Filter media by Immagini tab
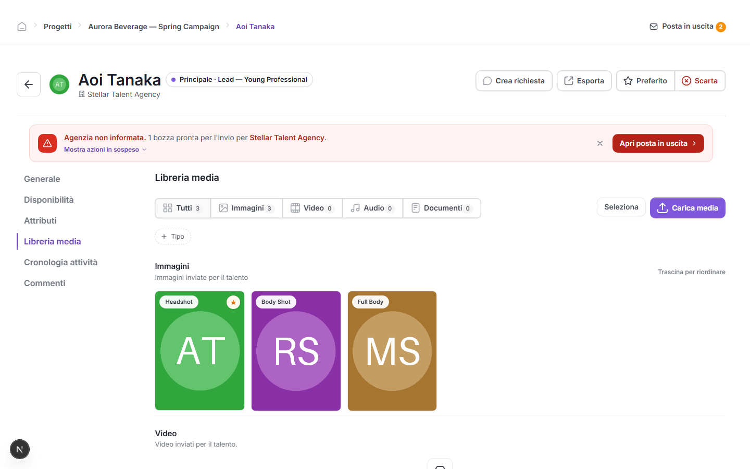 tap(246, 208)
